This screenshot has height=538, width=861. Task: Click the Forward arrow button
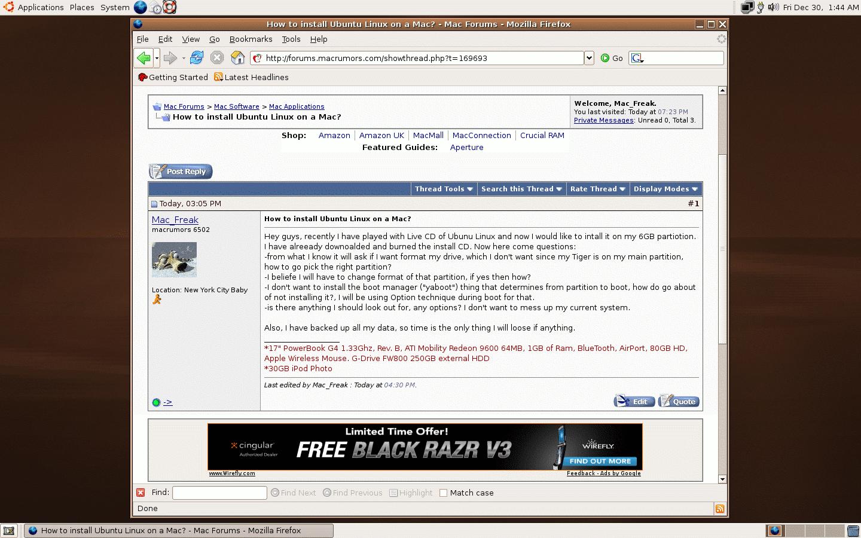click(x=170, y=58)
